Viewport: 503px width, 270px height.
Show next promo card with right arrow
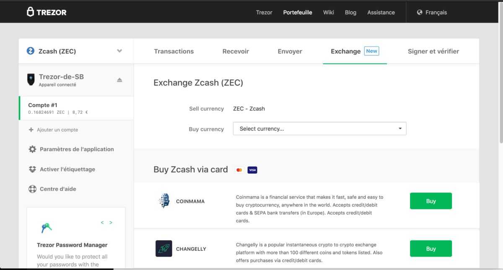(111, 223)
